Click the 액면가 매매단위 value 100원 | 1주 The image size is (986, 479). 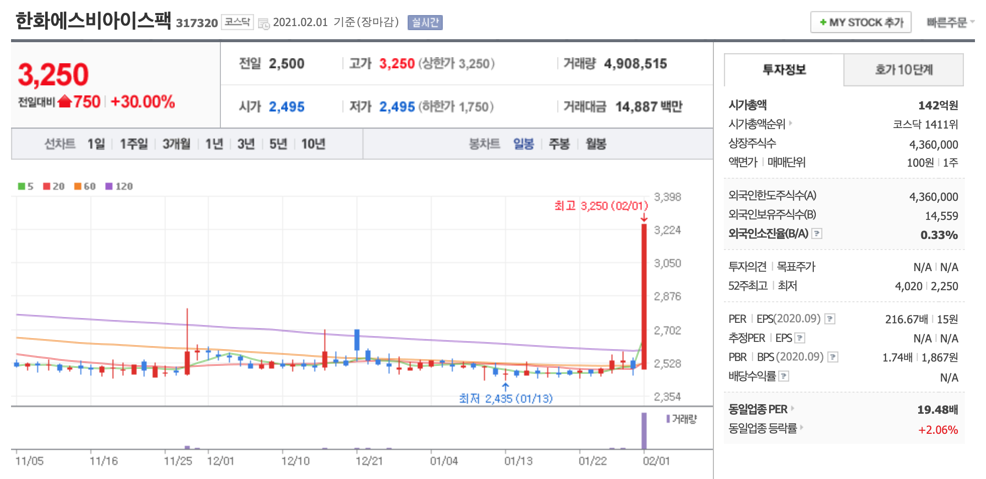click(932, 163)
